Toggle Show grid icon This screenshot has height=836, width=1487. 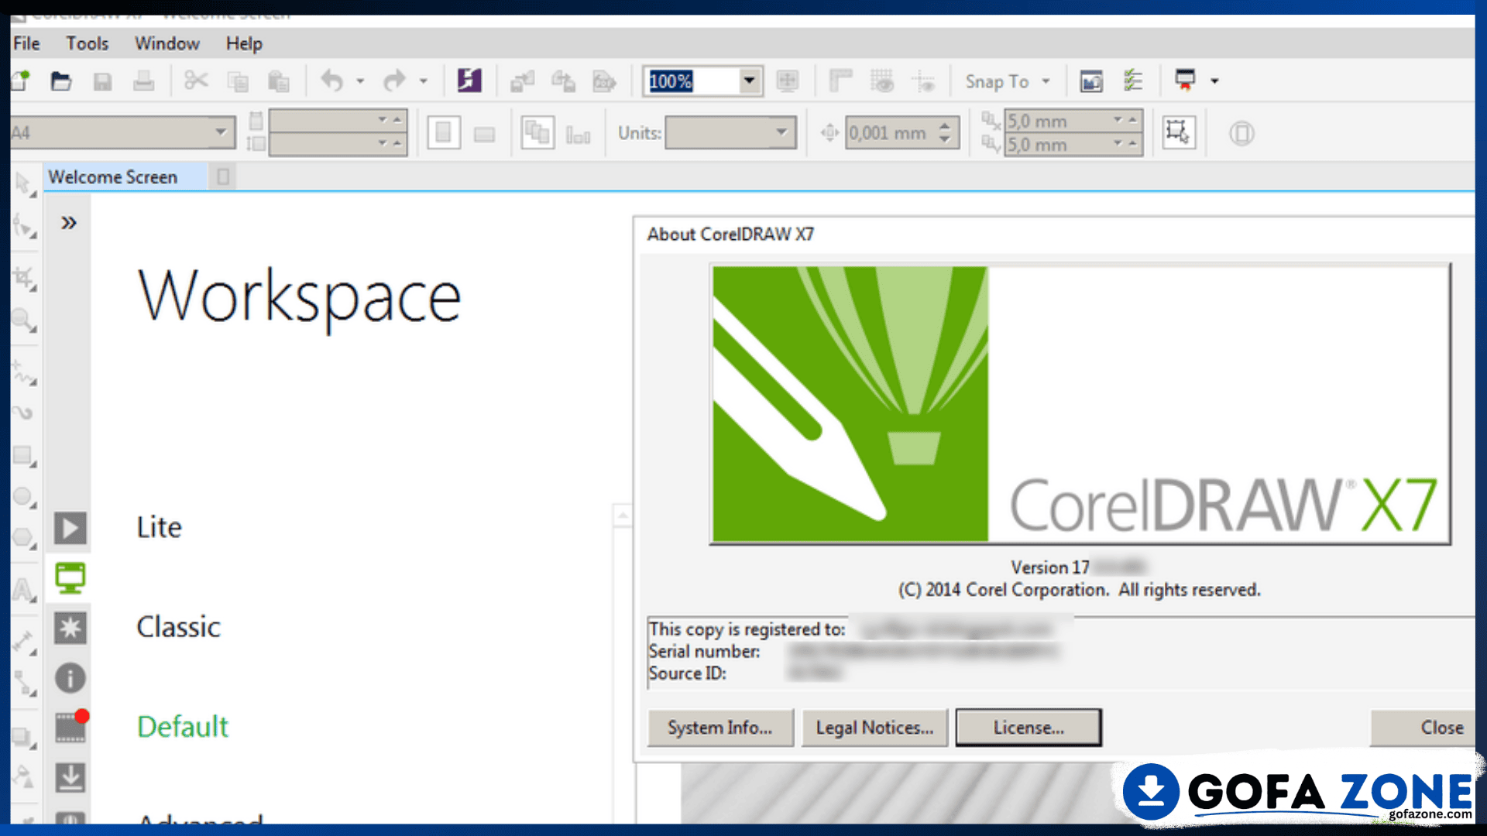(x=881, y=81)
